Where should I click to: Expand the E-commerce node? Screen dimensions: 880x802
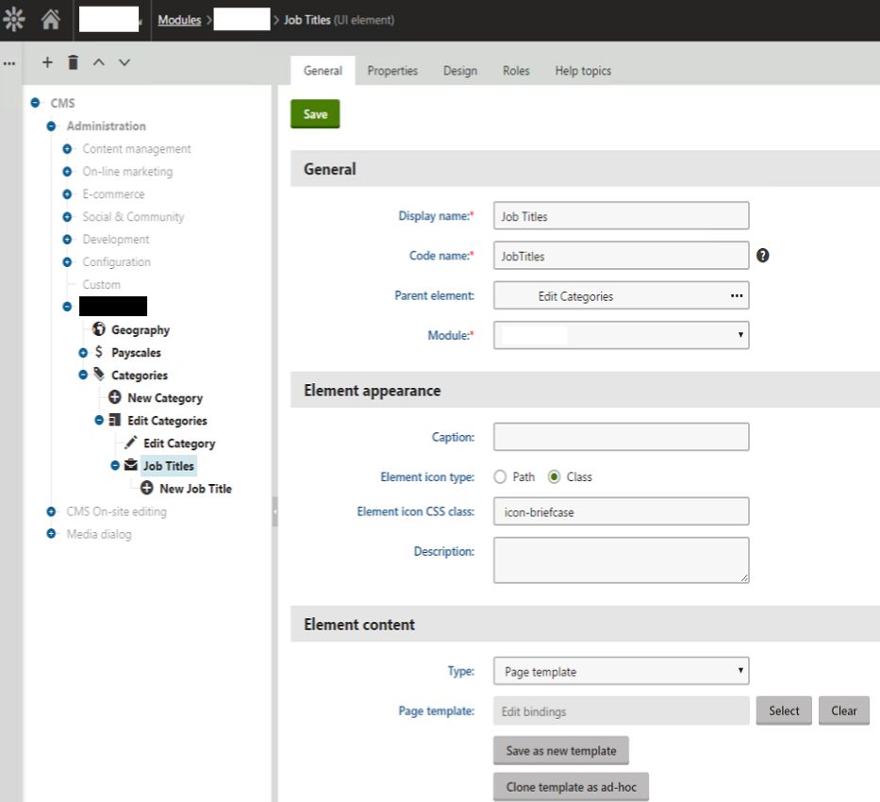[x=67, y=194]
